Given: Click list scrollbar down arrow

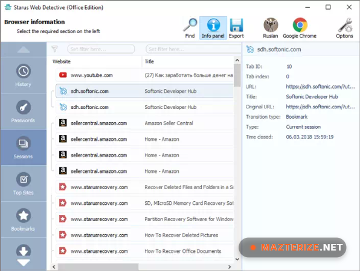Looking at the screenshot, I should [x=237, y=259].
